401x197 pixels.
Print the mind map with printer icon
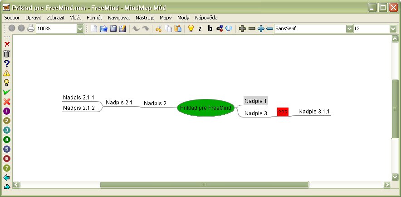pyautogui.click(x=31, y=28)
